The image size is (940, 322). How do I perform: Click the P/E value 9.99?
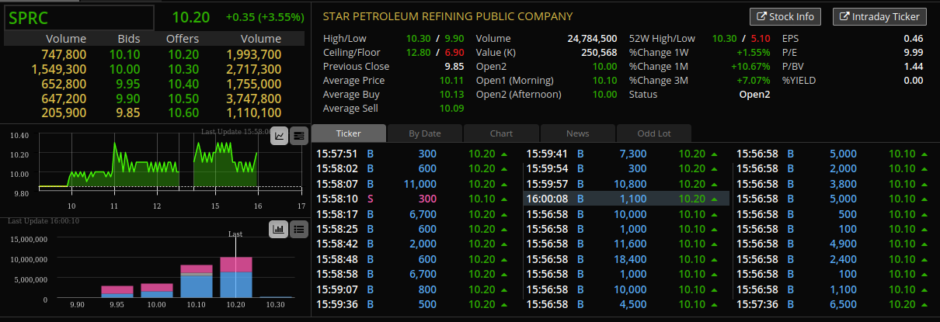(914, 53)
